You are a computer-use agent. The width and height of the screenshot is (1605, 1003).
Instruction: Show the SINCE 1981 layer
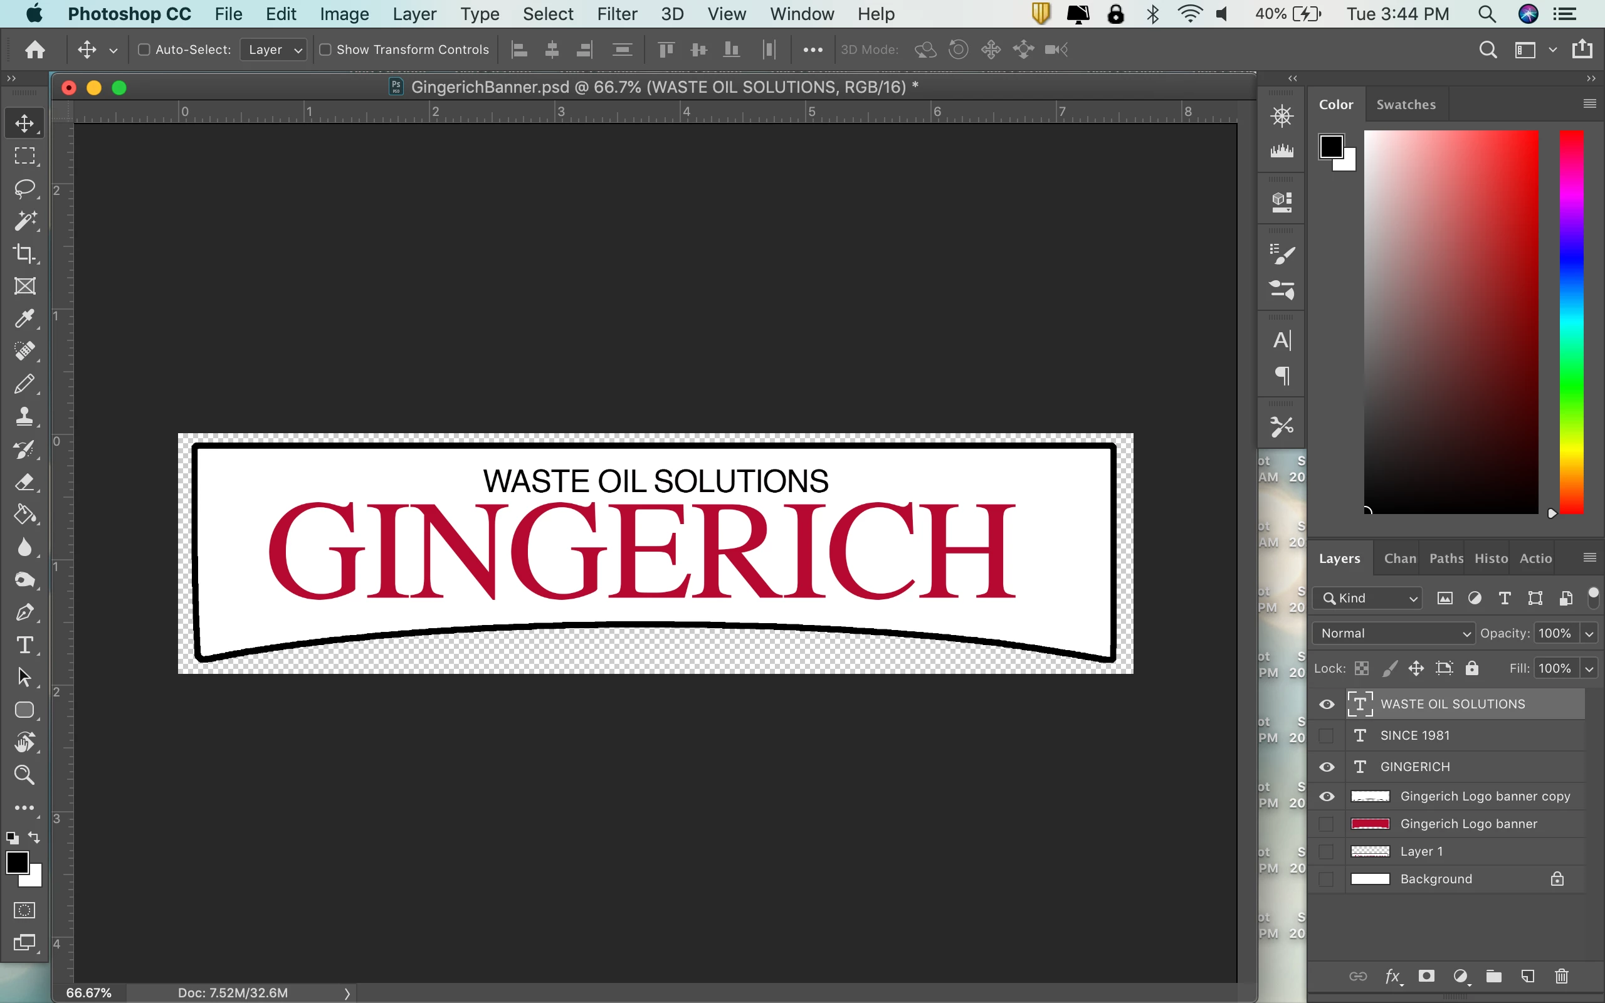click(x=1327, y=736)
